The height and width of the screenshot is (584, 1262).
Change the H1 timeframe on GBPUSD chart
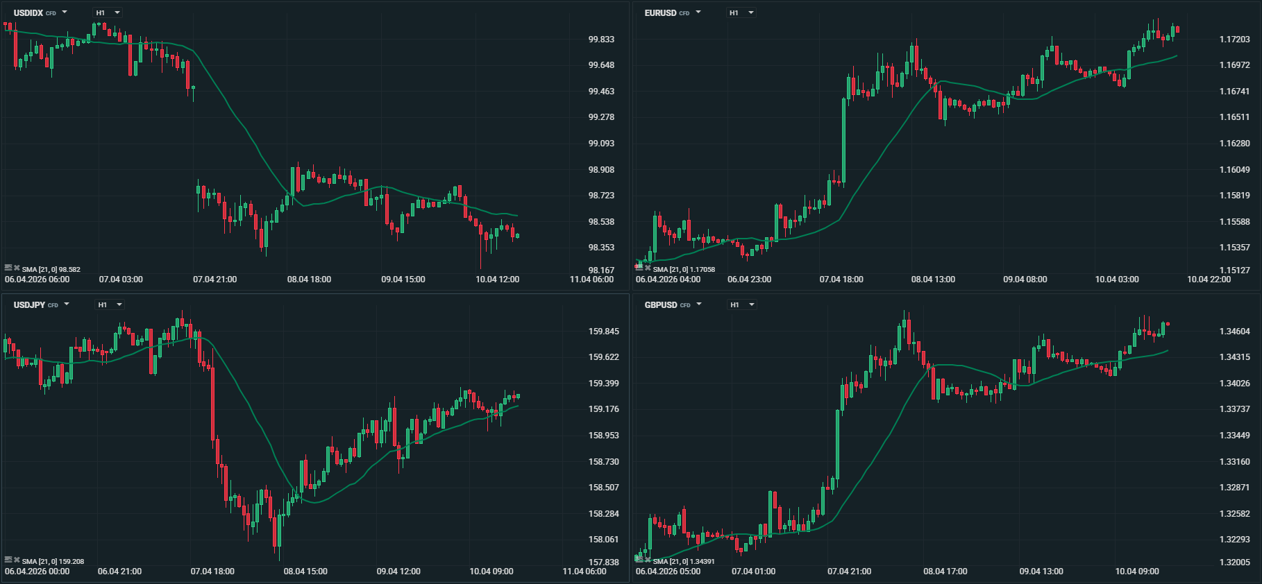pyautogui.click(x=742, y=304)
